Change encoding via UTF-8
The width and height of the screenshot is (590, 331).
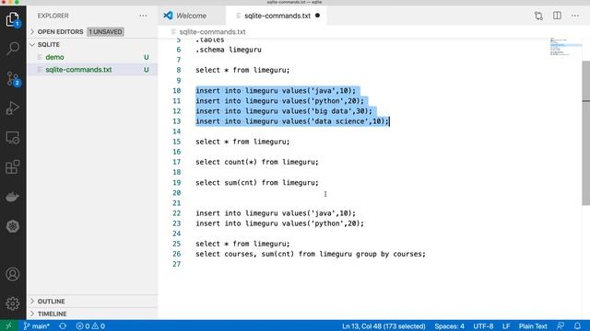pyautogui.click(x=483, y=326)
